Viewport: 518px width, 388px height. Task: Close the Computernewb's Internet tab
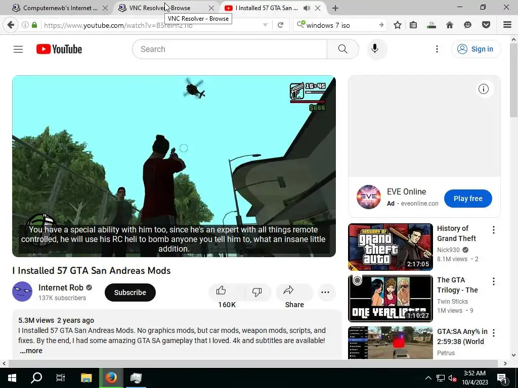point(105,8)
